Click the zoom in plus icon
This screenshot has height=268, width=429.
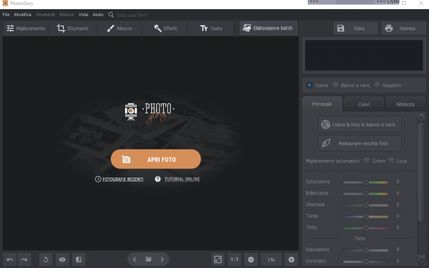292,260
